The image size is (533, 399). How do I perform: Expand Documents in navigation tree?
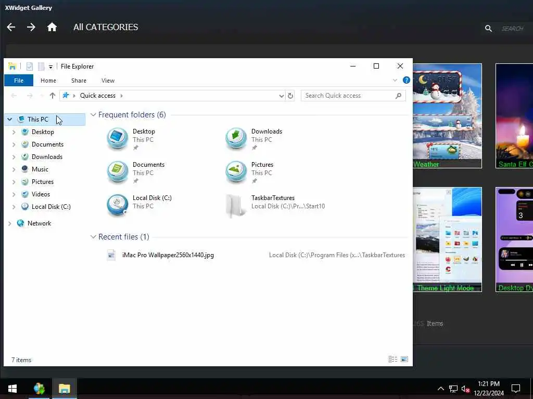[14, 144]
